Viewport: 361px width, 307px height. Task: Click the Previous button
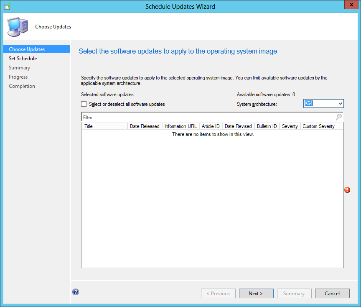point(218,293)
